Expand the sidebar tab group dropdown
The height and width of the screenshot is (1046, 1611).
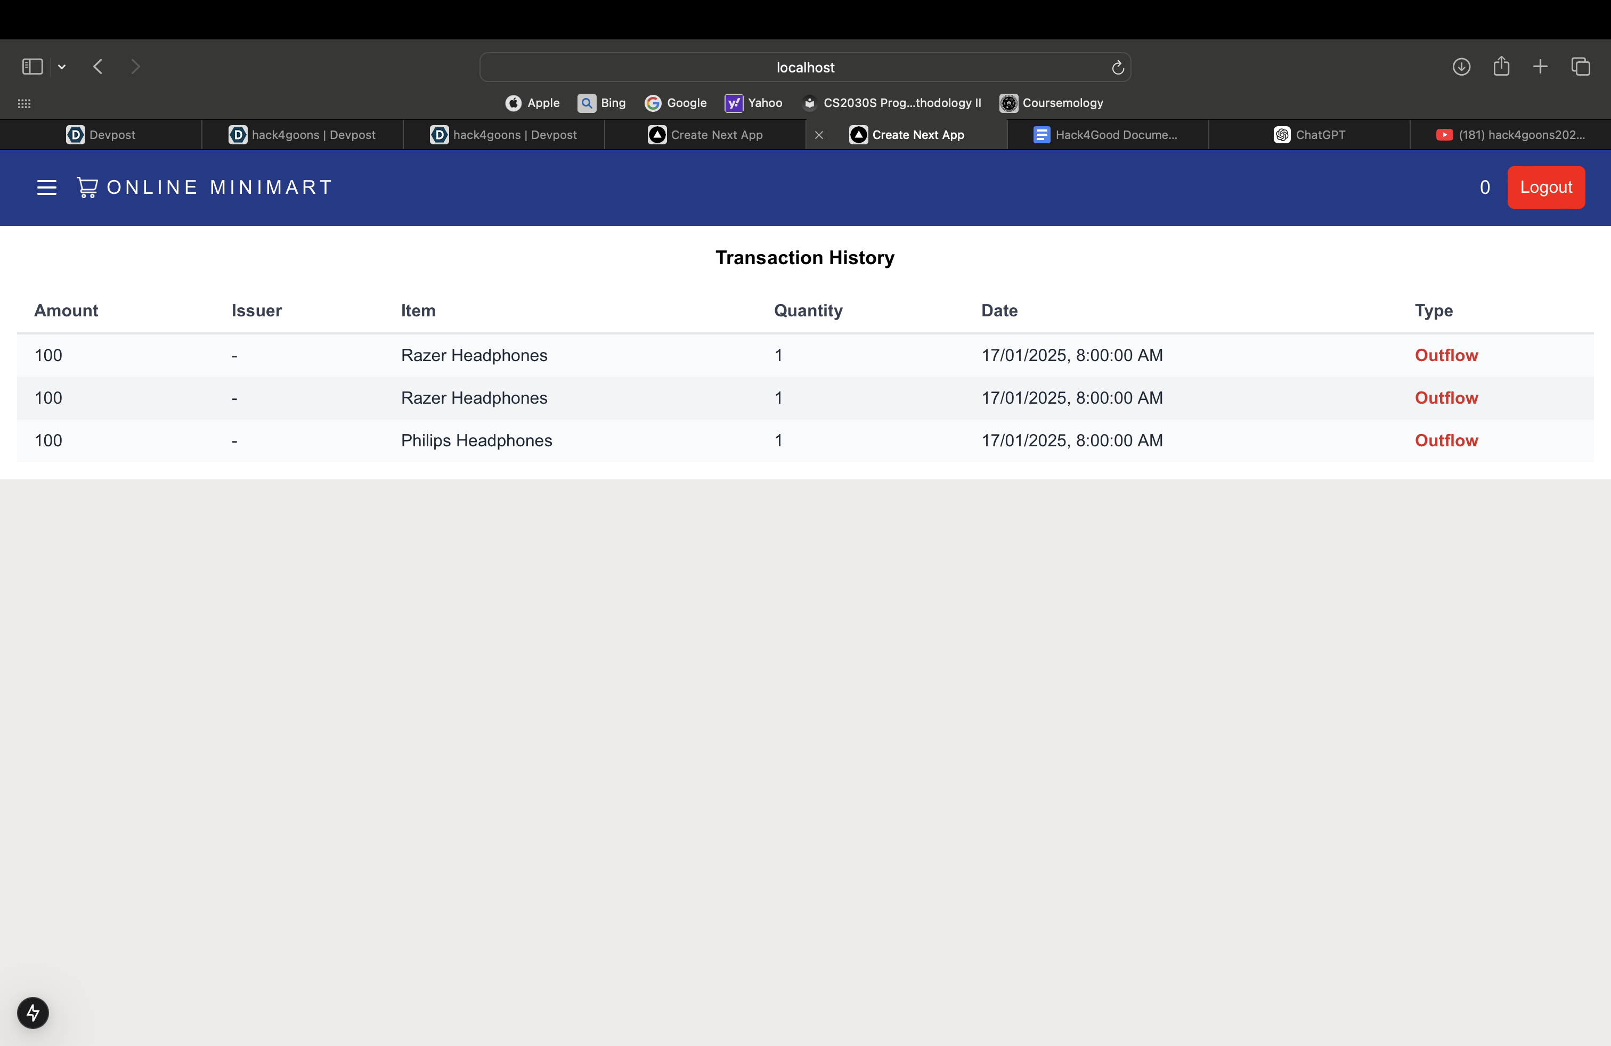click(62, 67)
